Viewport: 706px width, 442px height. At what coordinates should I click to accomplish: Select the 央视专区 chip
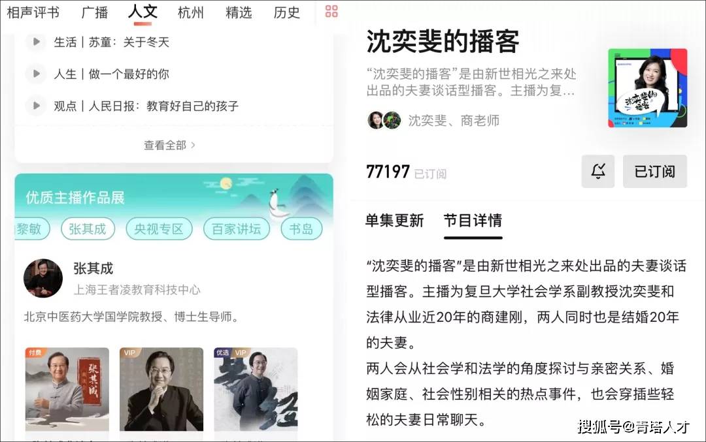(159, 229)
